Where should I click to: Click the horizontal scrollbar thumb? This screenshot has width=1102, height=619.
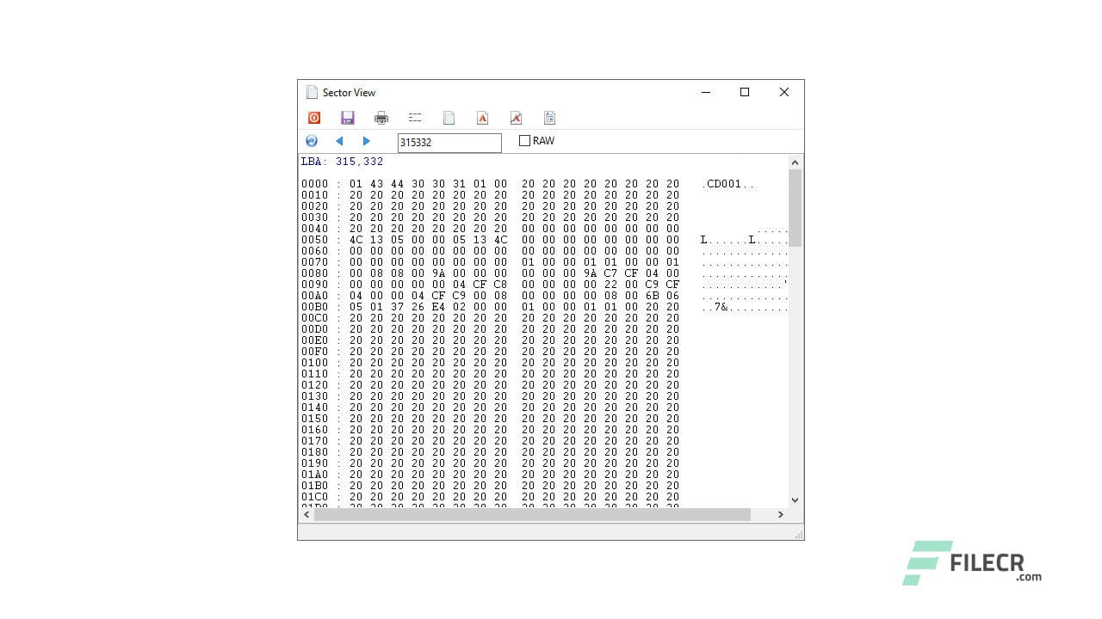click(x=532, y=514)
